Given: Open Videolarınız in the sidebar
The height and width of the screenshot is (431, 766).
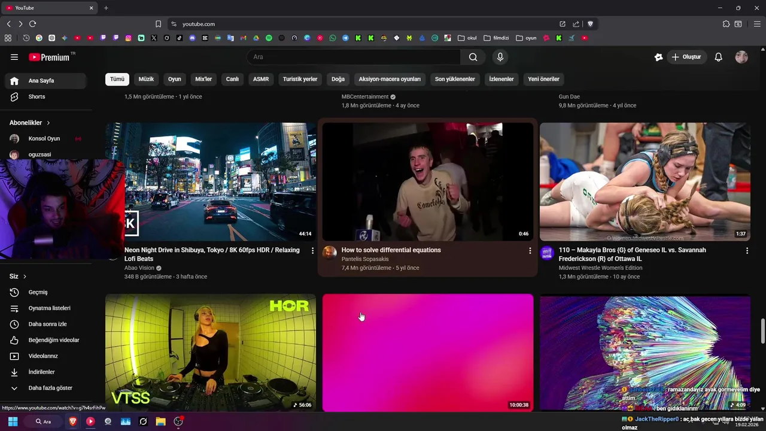Looking at the screenshot, I should coord(46,356).
